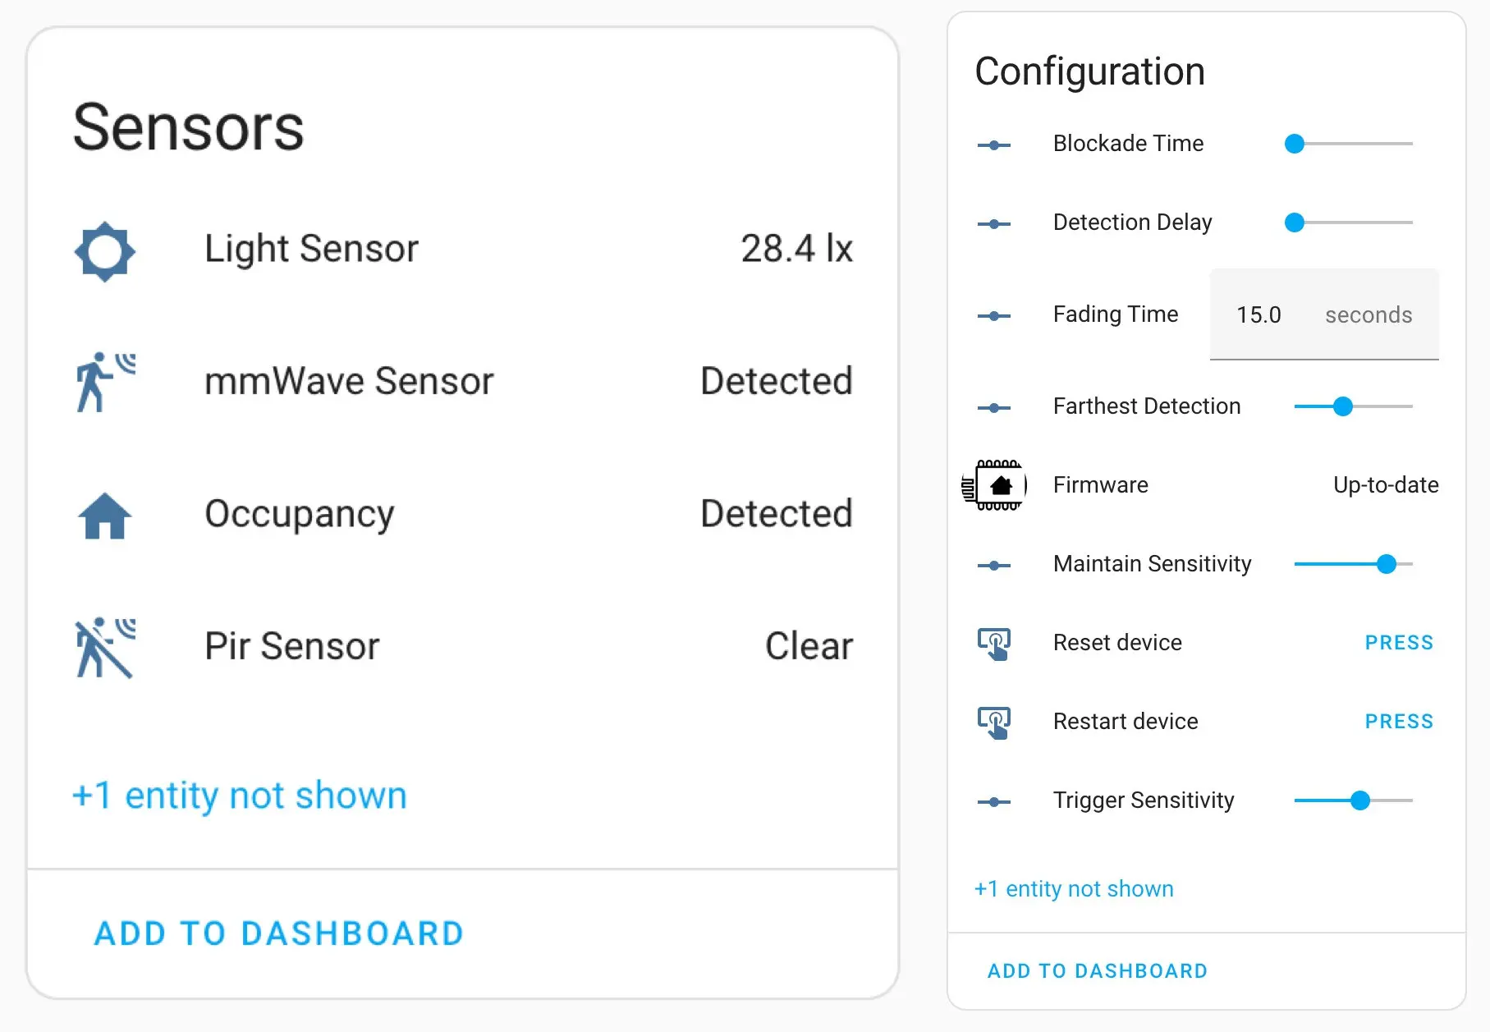The height and width of the screenshot is (1032, 1490).
Task: Click the Occupancy house icon
Action: (103, 516)
